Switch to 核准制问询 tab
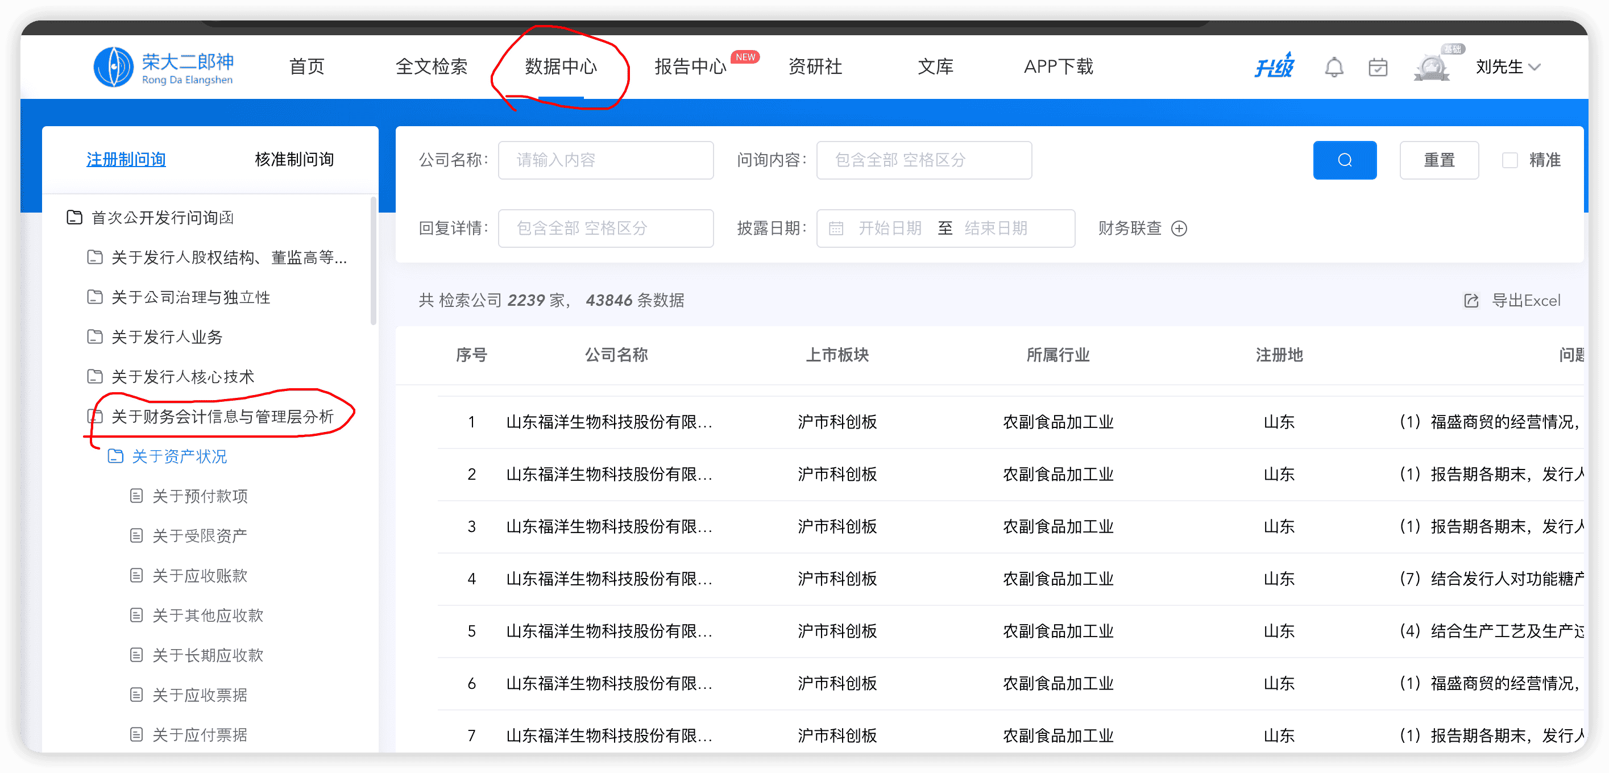 point(294,160)
